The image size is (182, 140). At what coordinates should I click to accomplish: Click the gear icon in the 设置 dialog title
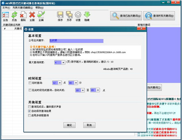[26, 29]
